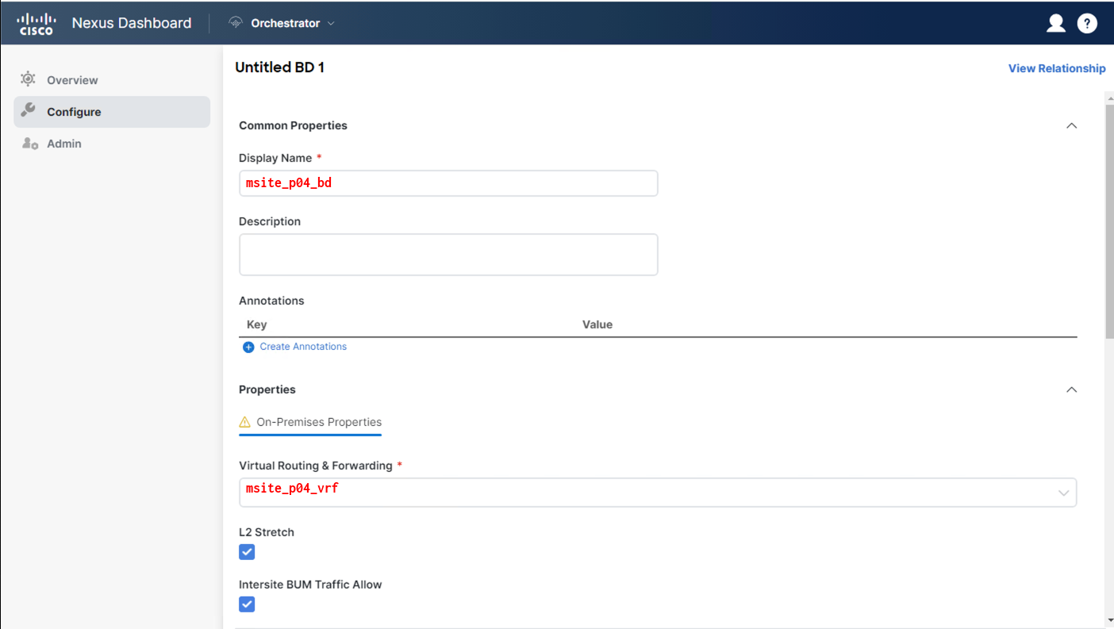Screen dimensions: 1114x629
Task: Open the help question mark icon
Action: point(1087,23)
